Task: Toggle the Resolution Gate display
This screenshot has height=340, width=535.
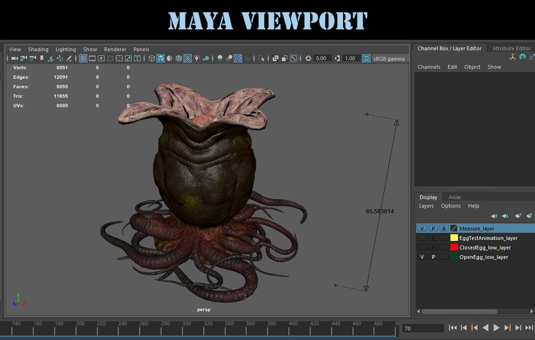Action: [x=101, y=58]
